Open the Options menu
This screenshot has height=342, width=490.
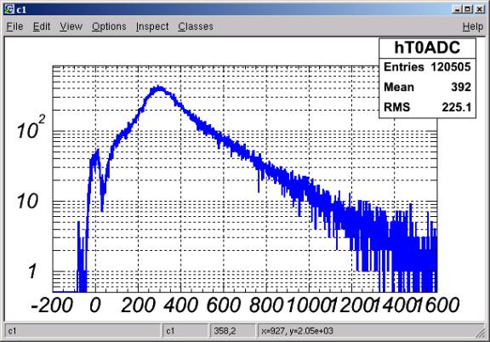point(109,26)
